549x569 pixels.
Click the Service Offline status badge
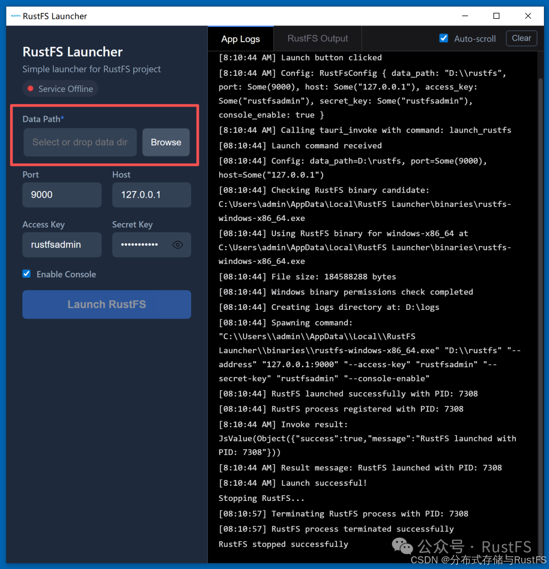click(x=60, y=89)
